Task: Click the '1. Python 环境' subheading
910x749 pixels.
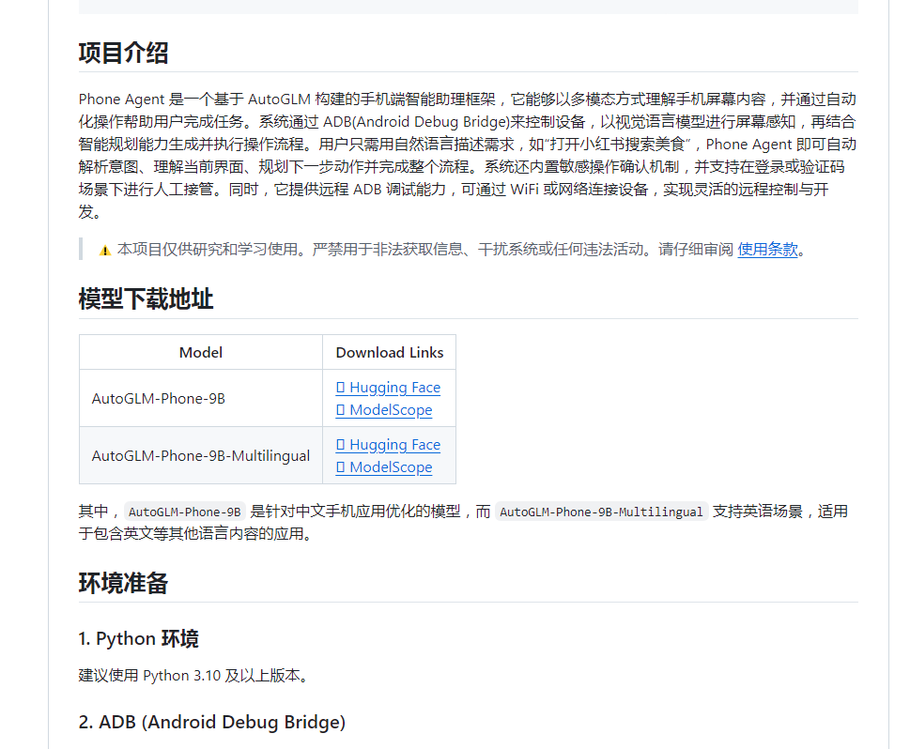Action: tap(138, 639)
